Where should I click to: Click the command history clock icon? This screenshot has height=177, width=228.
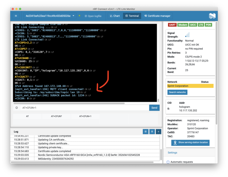tap(17, 108)
